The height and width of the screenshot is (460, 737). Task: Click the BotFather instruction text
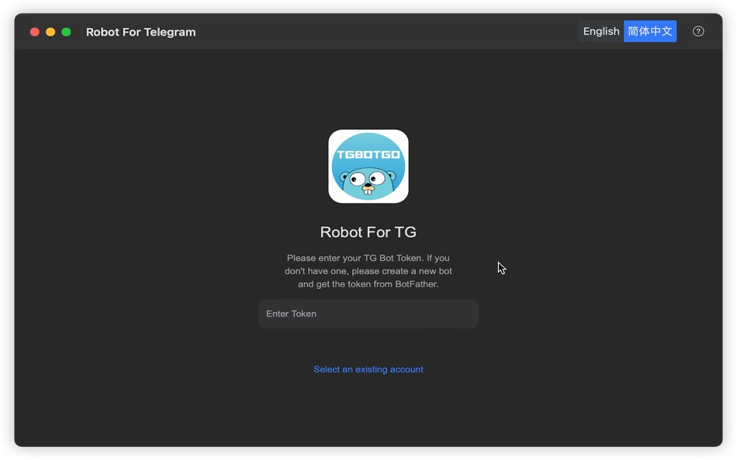click(368, 271)
